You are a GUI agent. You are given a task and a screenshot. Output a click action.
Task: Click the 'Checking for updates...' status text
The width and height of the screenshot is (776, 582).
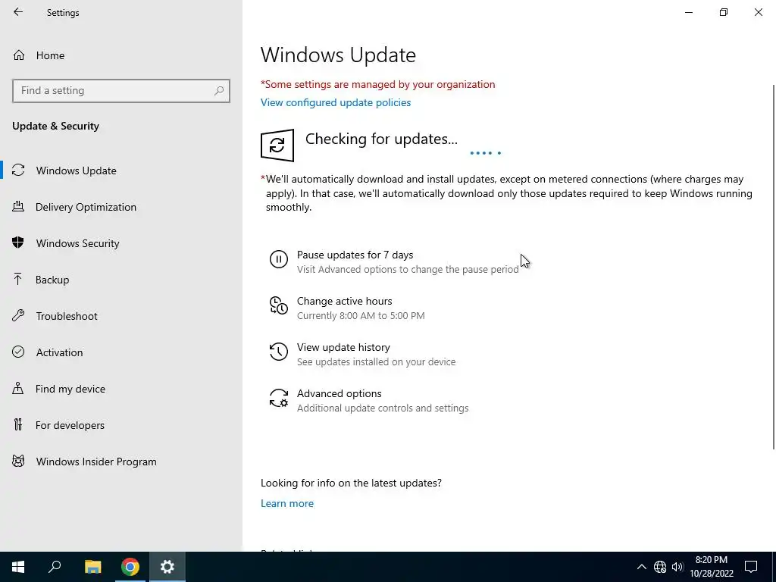coord(381,139)
